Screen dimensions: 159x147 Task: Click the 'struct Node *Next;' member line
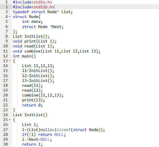(43, 27)
